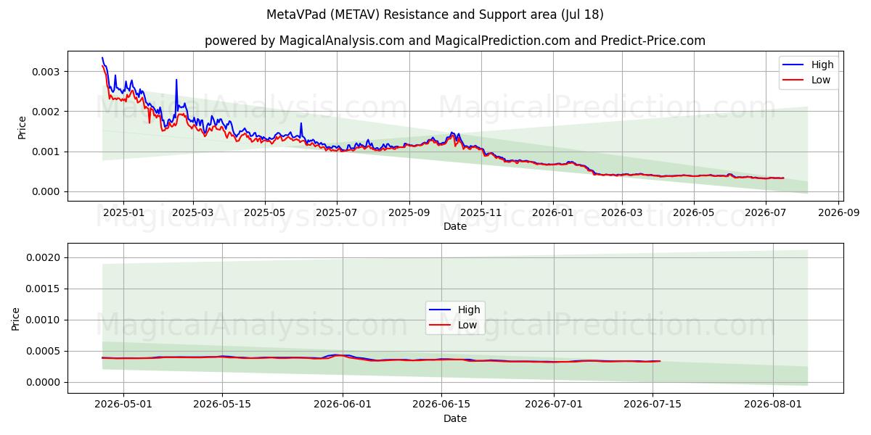Click the top chart x-axis label '2026-03'
The image size is (871, 435).
click(x=622, y=213)
